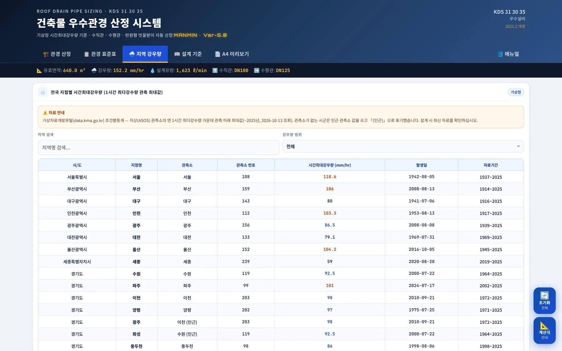The image size is (562, 351).
Task: Switch to 관경 표준표 tab
Action: pyautogui.click(x=100, y=54)
